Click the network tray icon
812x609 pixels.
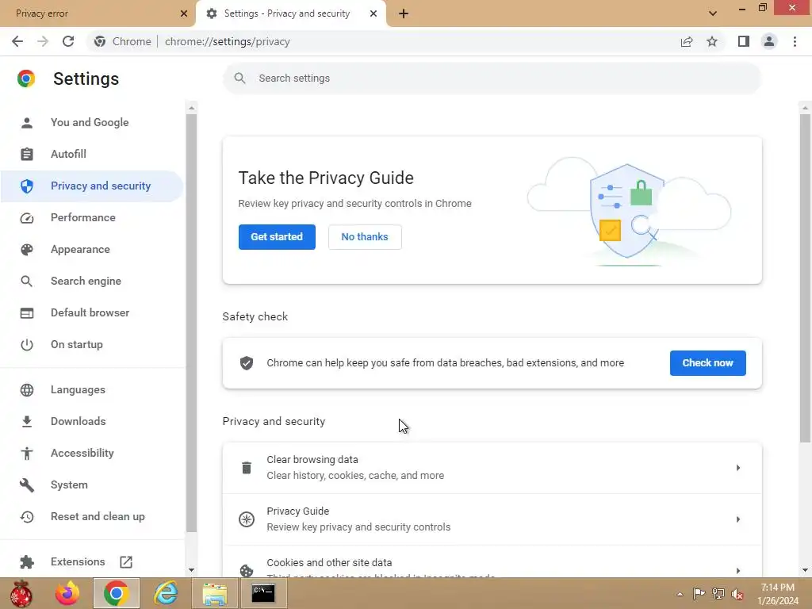click(x=718, y=594)
